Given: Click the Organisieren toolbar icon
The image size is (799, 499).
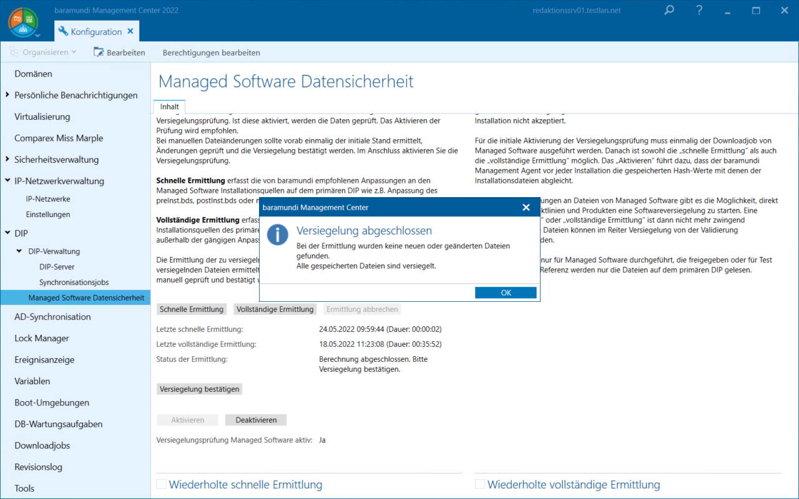Looking at the screenshot, I should coord(14,52).
